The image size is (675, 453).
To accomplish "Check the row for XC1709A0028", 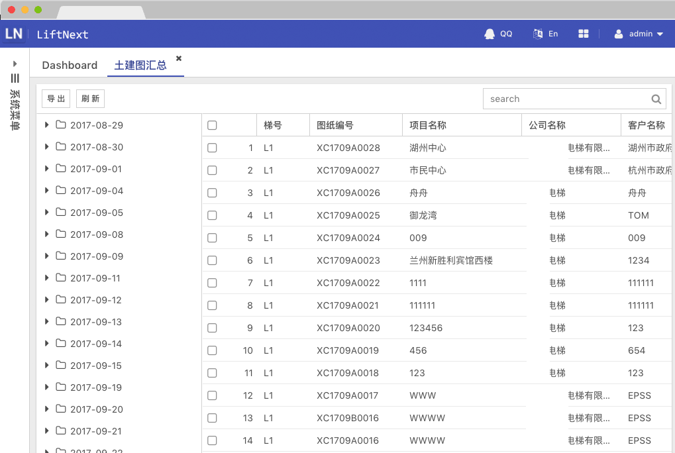I will [x=212, y=148].
